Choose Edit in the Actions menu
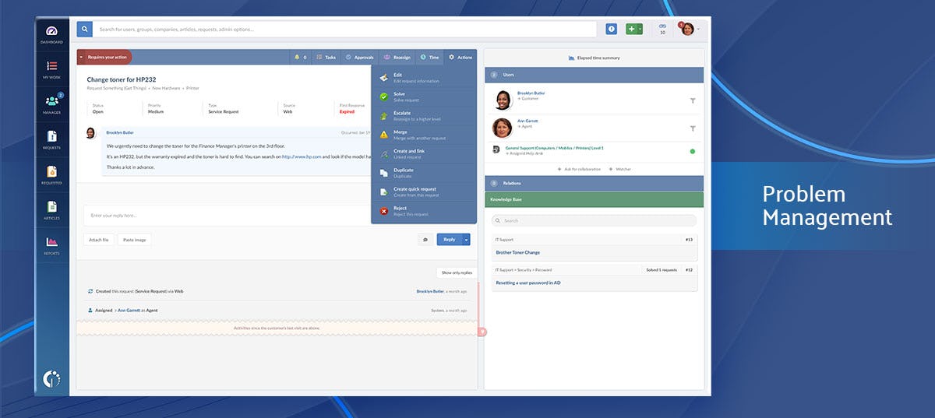This screenshot has width=935, height=418. coord(424,77)
